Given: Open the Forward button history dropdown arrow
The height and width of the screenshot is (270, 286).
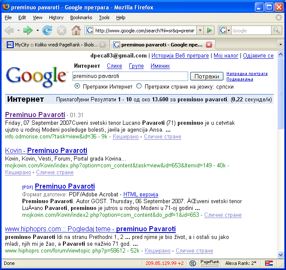Looking at the screenshot, I should pyautogui.click(x=37, y=31).
